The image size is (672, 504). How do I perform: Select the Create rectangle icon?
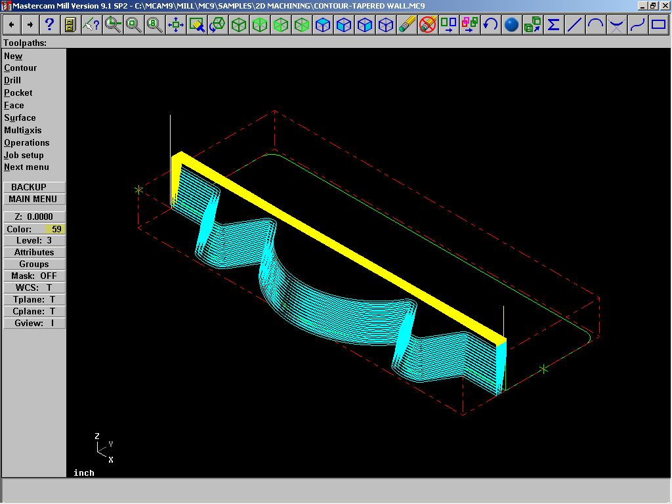[x=658, y=25]
